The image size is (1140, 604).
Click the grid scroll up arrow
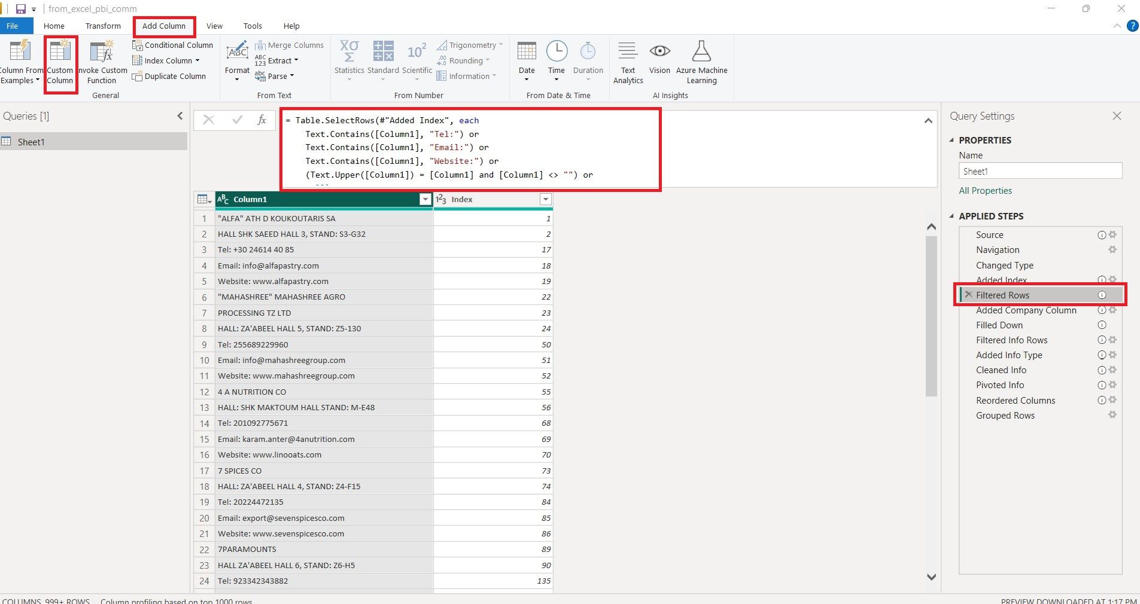(931, 226)
